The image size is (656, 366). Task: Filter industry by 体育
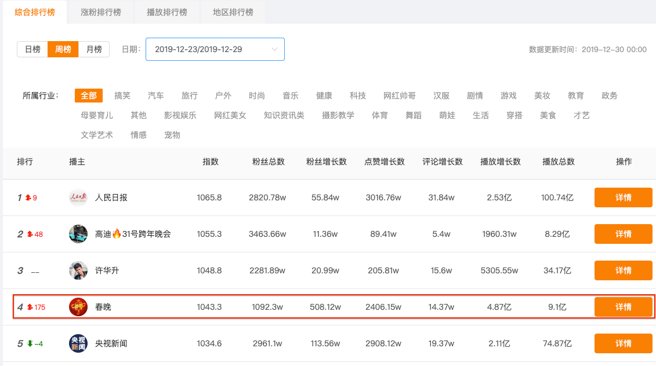(x=380, y=115)
